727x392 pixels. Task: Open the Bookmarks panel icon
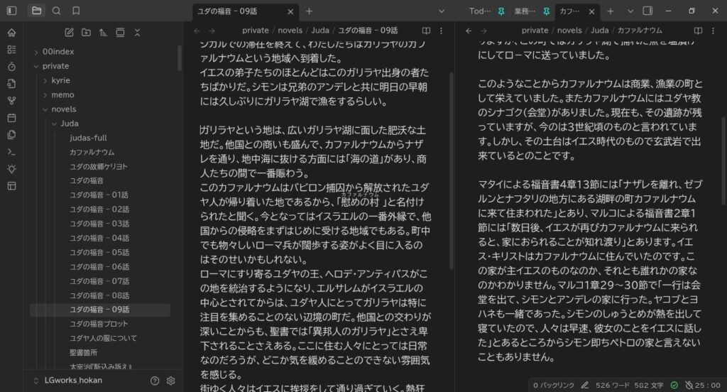click(76, 11)
